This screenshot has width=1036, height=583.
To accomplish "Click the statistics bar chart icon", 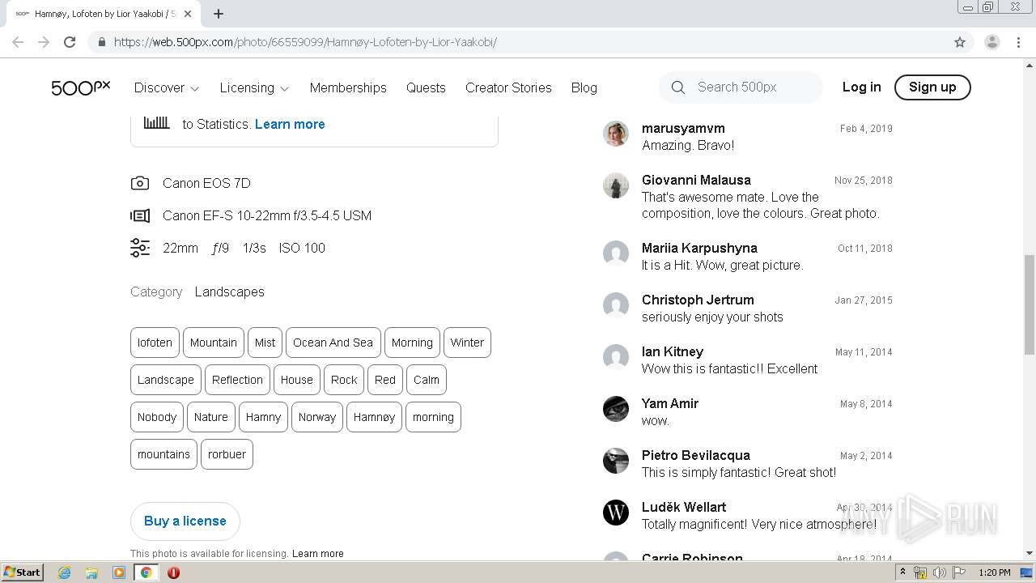I will [x=156, y=122].
